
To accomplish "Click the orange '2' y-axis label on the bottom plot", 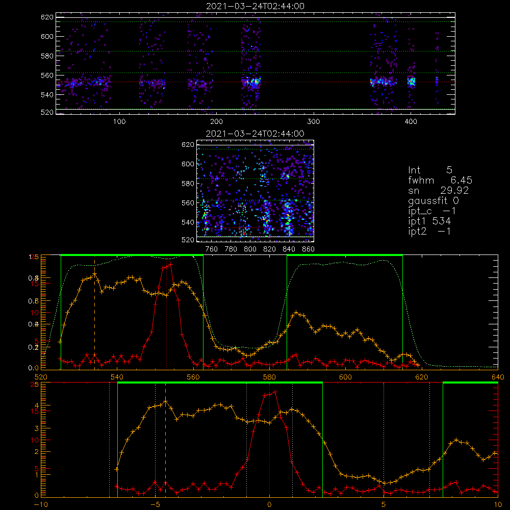I will click(x=36, y=452).
